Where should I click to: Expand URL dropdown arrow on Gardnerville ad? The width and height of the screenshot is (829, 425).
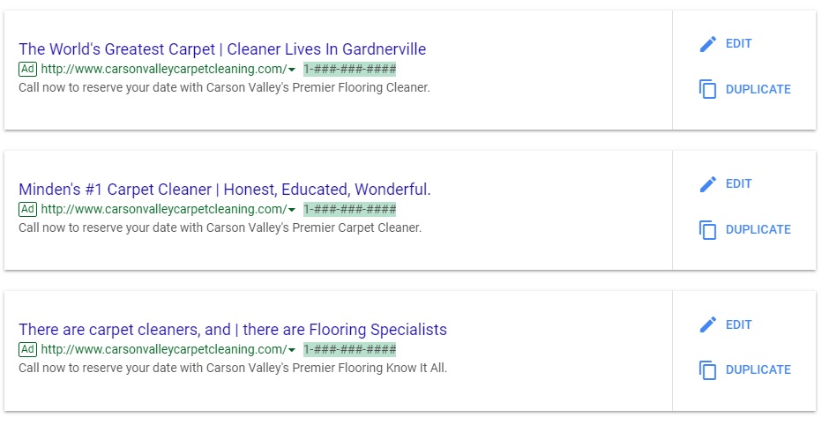(x=292, y=70)
